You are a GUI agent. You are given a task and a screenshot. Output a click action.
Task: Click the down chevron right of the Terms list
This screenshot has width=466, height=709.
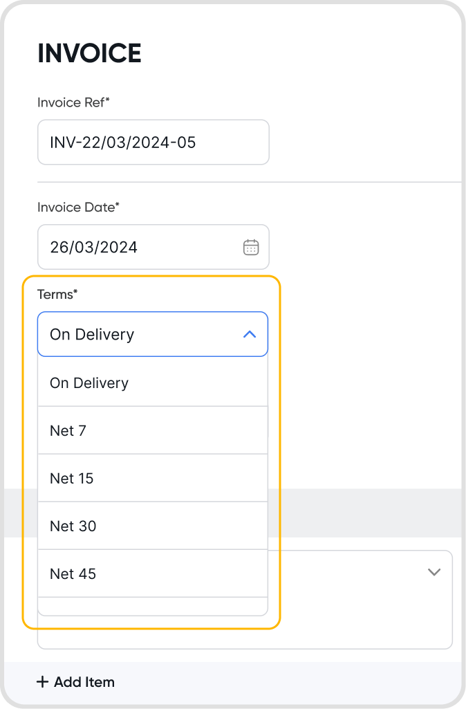point(434,572)
